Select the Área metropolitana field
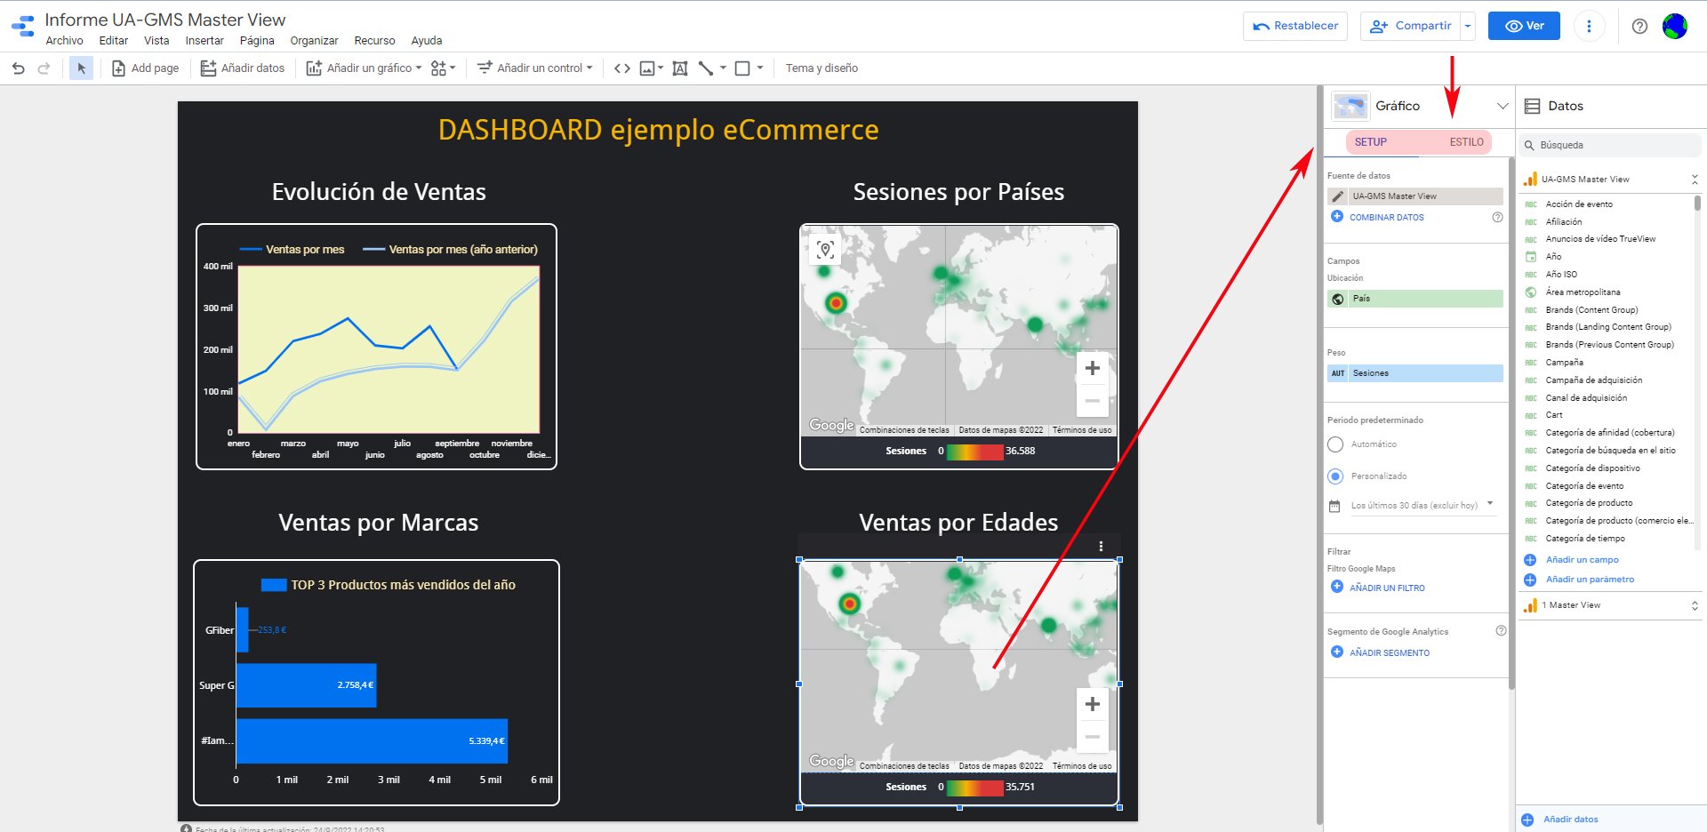Viewport: 1707px width, 832px height. point(1583,292)
